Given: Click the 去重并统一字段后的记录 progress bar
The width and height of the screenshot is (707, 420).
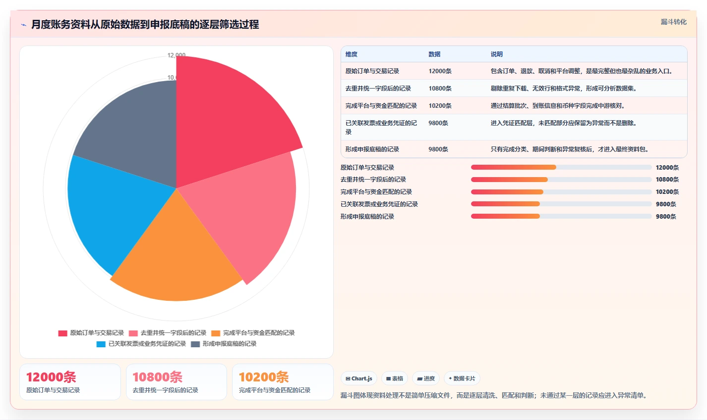Looking at the screenshot, I should tap(561, 180).
